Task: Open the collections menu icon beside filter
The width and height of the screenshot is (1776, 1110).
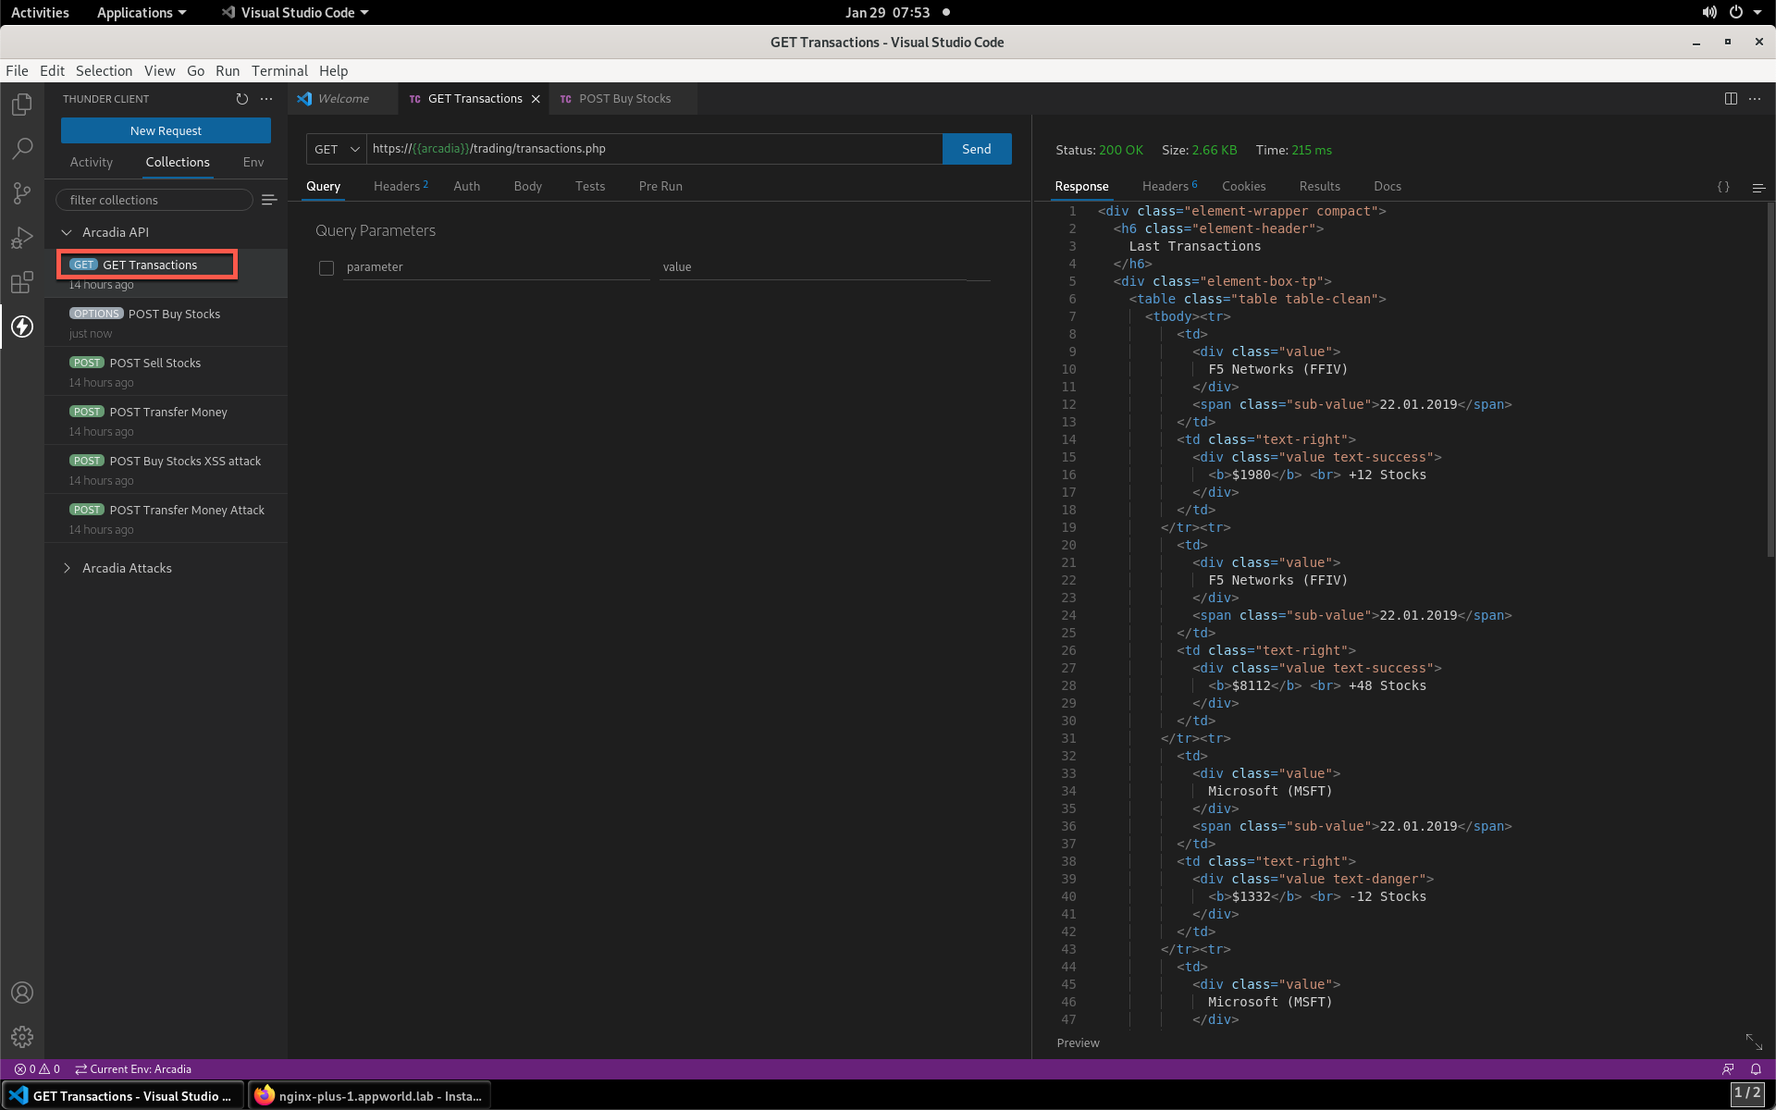Action: [x=269, y=200]
